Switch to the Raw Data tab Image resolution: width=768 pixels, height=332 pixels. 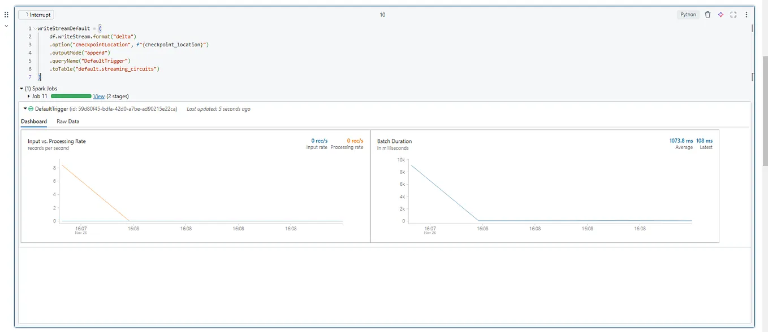pos(67,121)
